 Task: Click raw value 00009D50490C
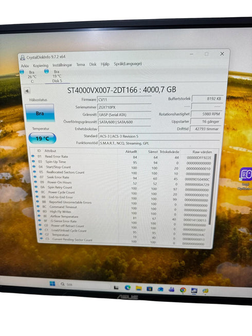197,180
